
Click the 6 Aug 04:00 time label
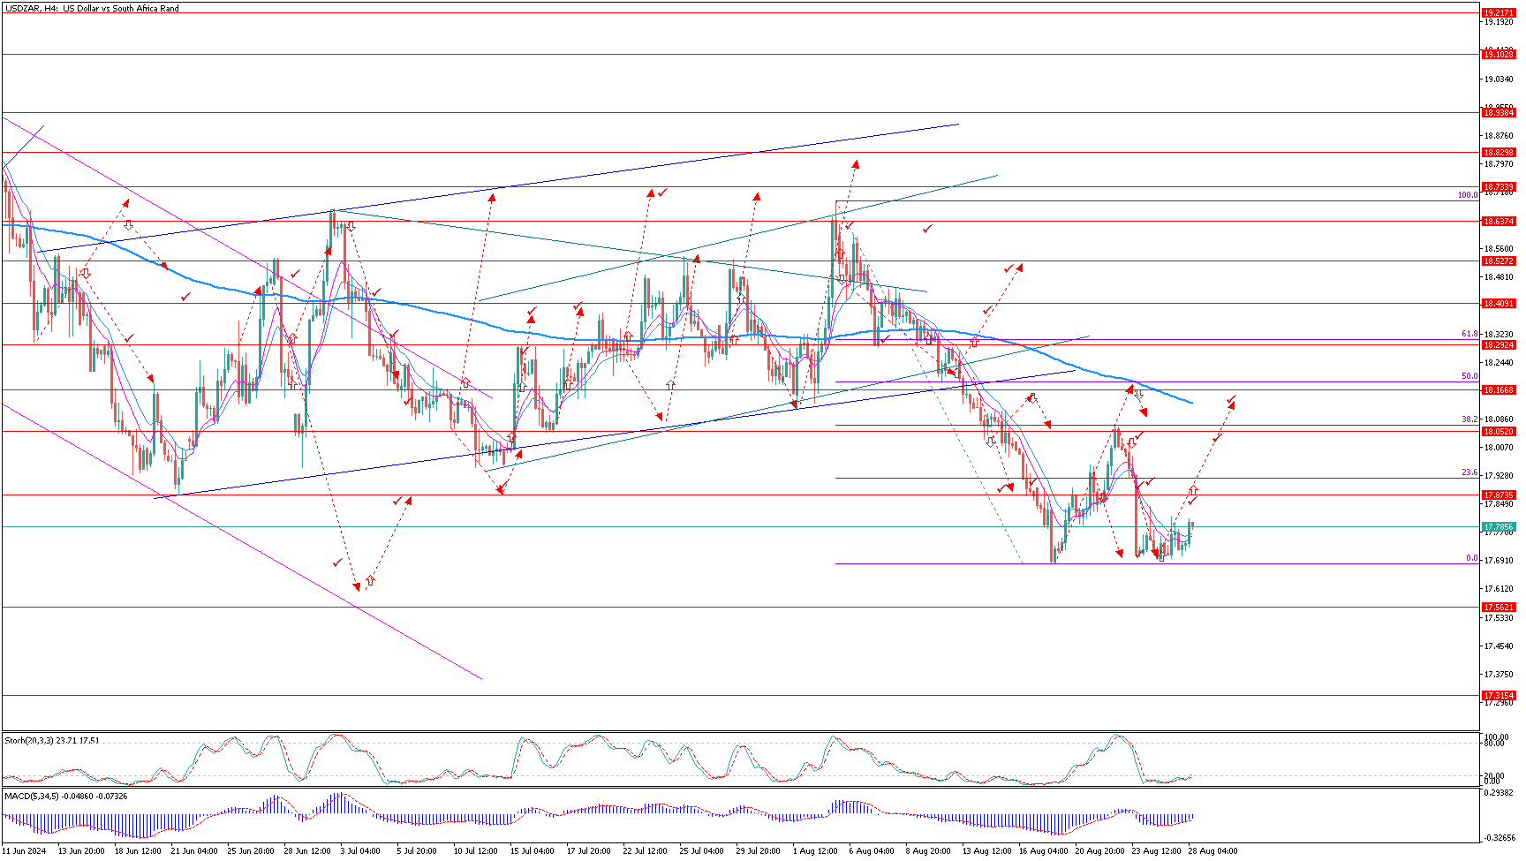872,851
